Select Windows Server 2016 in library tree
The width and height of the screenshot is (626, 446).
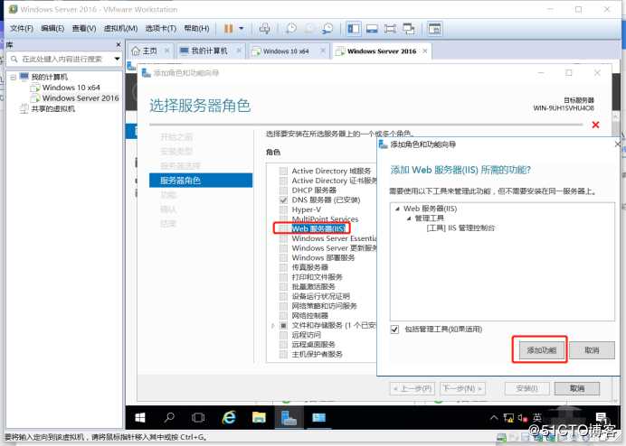click(x=81, y=98)
